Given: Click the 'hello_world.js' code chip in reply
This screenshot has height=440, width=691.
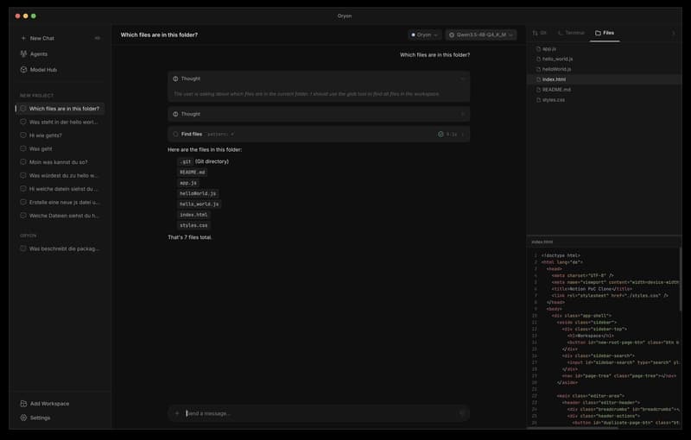Looking at the screenshot, I should click(x=200, y=204).
